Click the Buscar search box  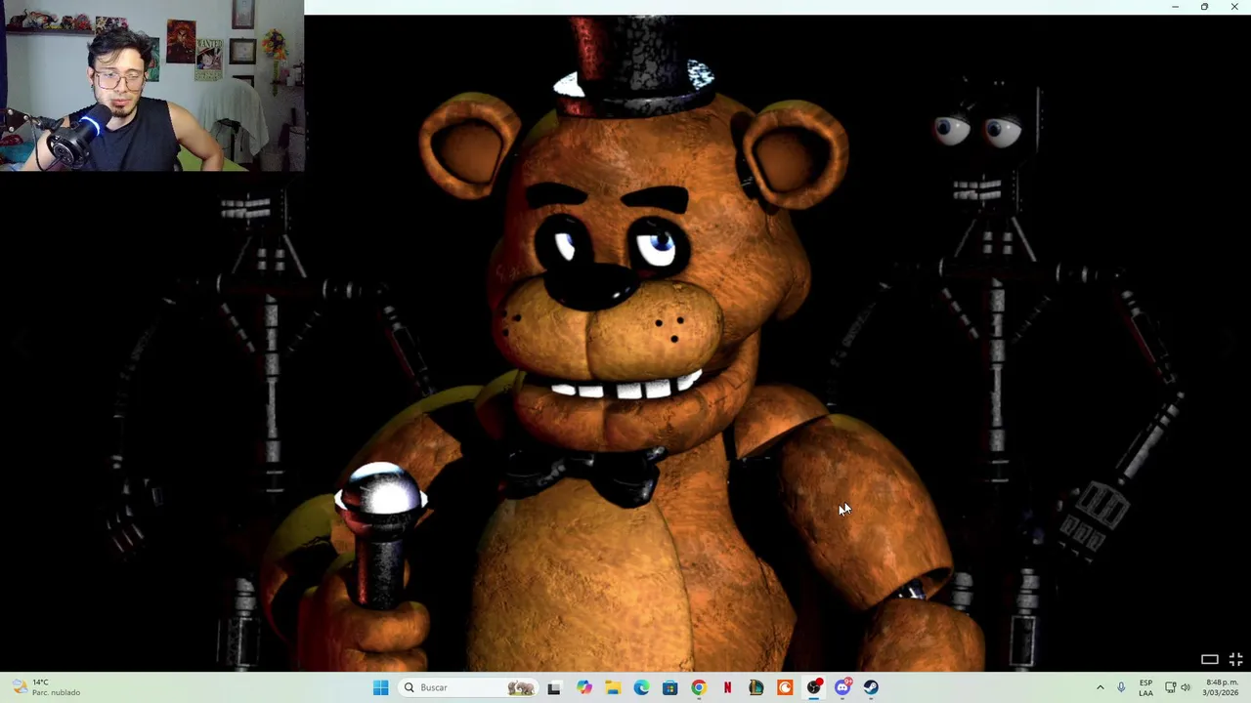pyautogui.click(x=467, y=687)
